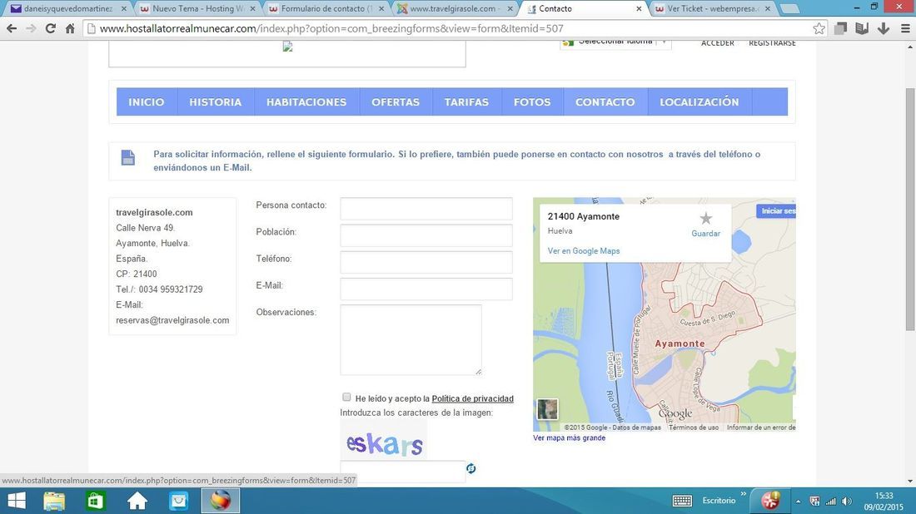Open the HABITACIONES menu item
This screenshot has width=916, height=514.
(x=306, y=102)
